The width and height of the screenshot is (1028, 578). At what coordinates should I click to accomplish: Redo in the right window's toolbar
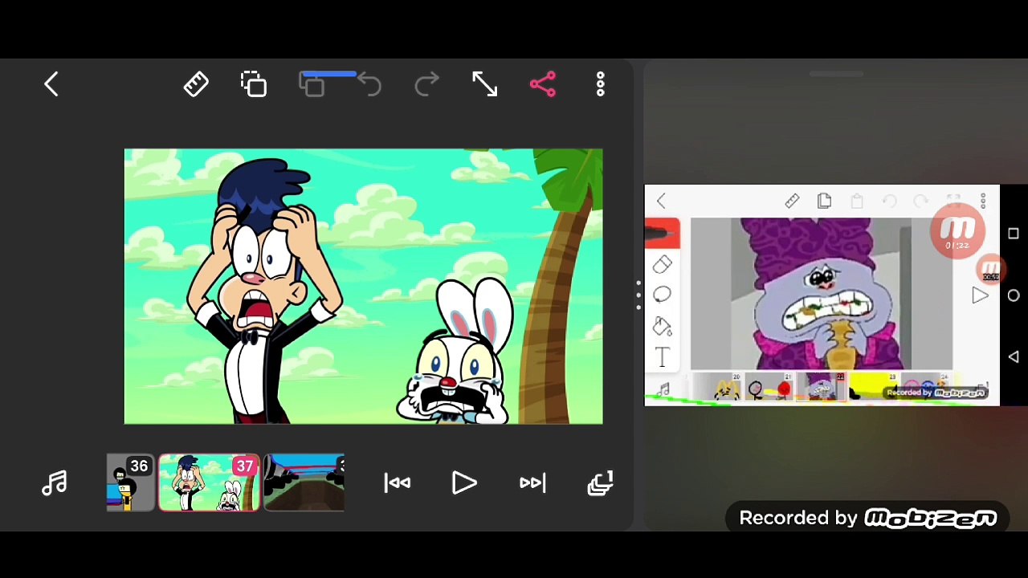[921, 201]
